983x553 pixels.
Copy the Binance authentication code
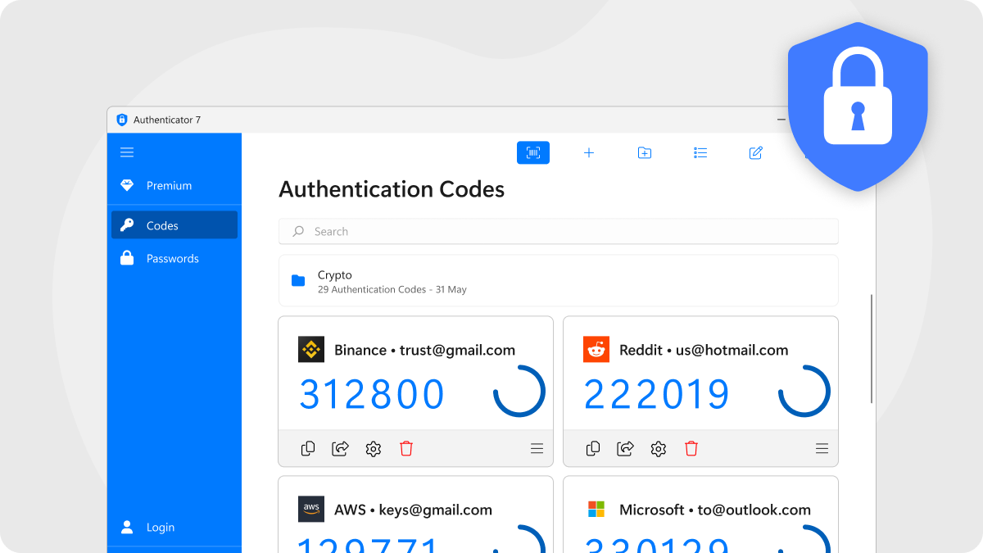point(308,448)
